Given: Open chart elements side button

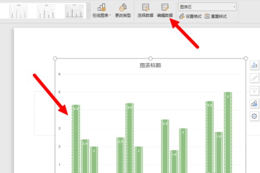Looking at the screenshot, I should 254,65.
